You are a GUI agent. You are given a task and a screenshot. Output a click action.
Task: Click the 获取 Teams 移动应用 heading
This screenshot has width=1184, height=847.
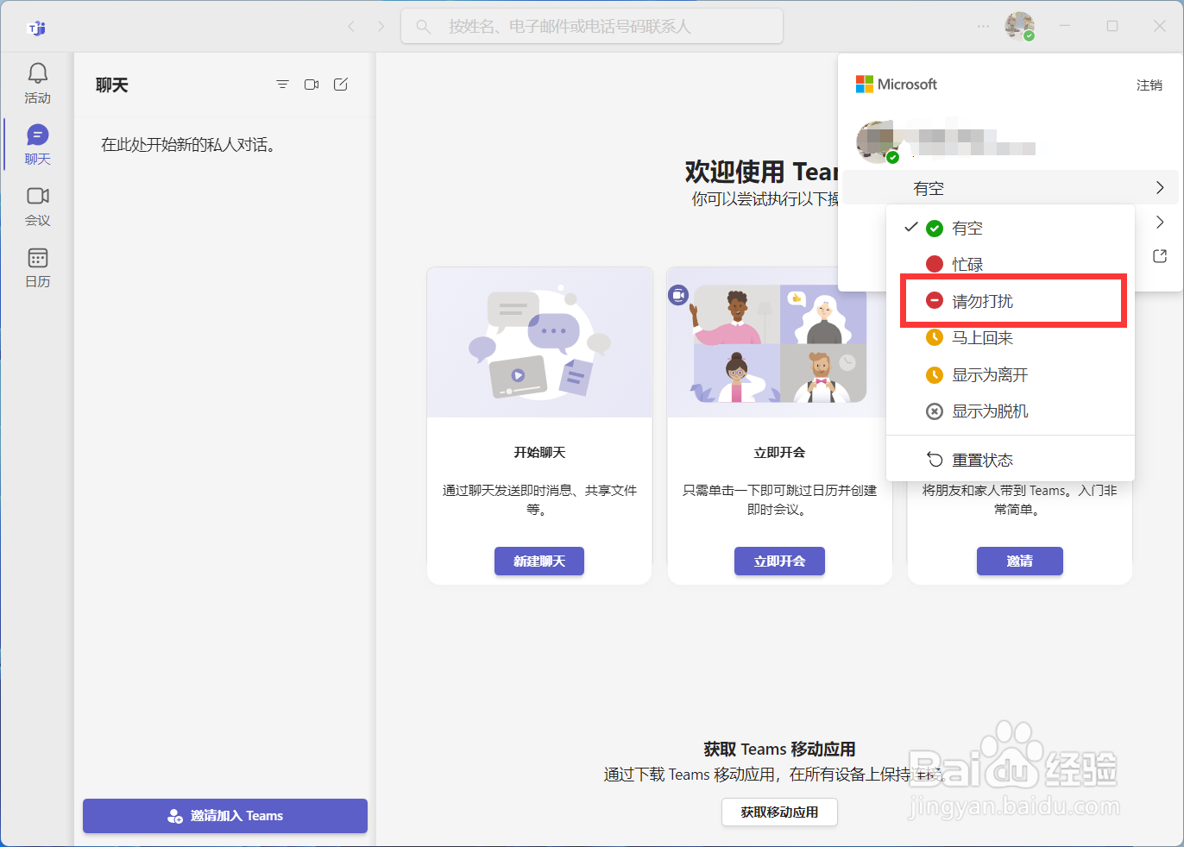point(779,750)
